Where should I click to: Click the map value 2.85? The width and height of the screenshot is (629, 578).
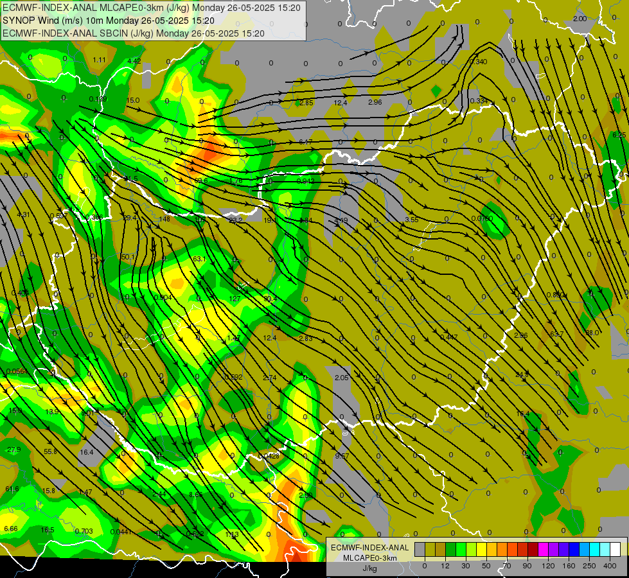tap(306, 103)
